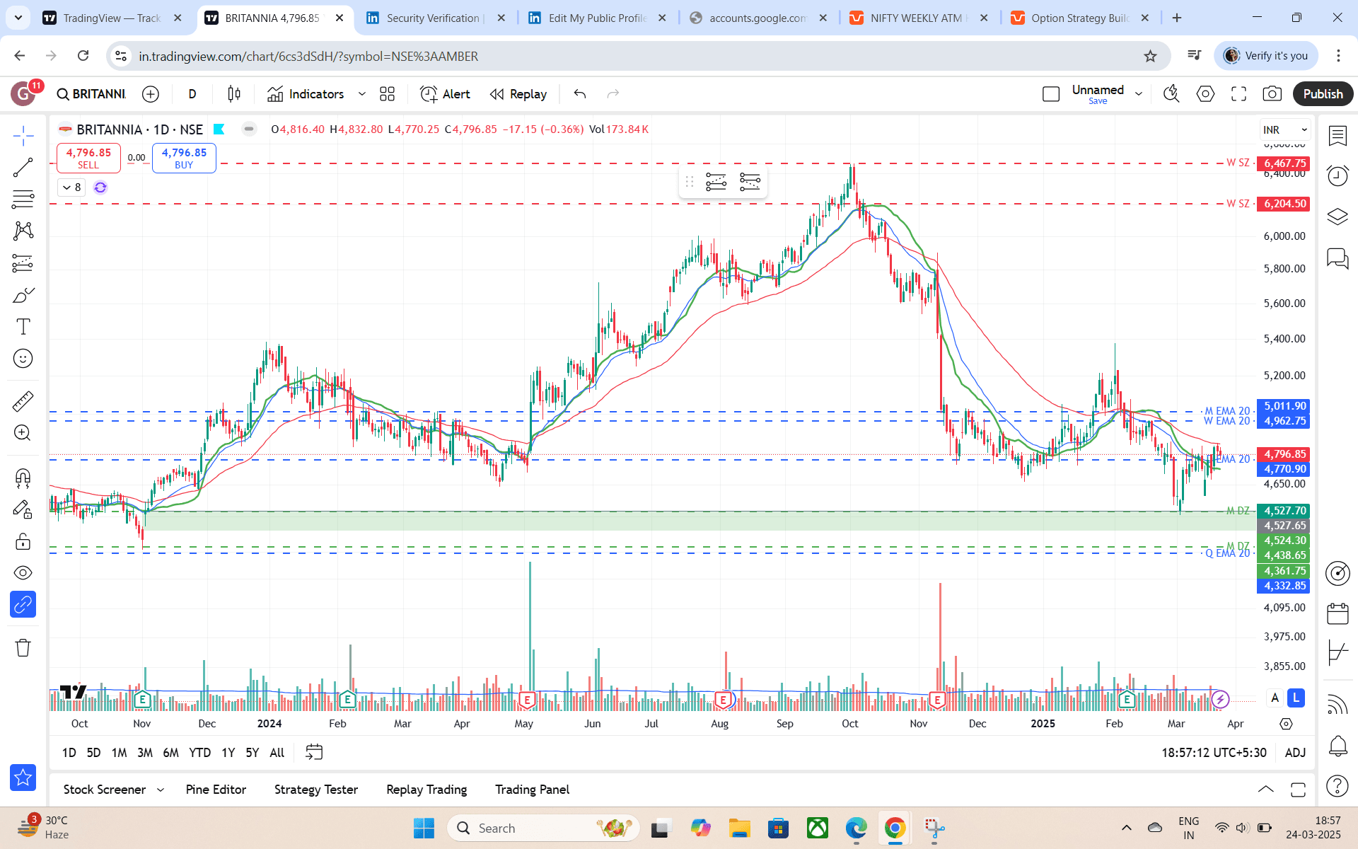Screen dimensions: 1358x849
Task: Toggle ADJ dividend adjustment
Action: (x=1295, y=753)
